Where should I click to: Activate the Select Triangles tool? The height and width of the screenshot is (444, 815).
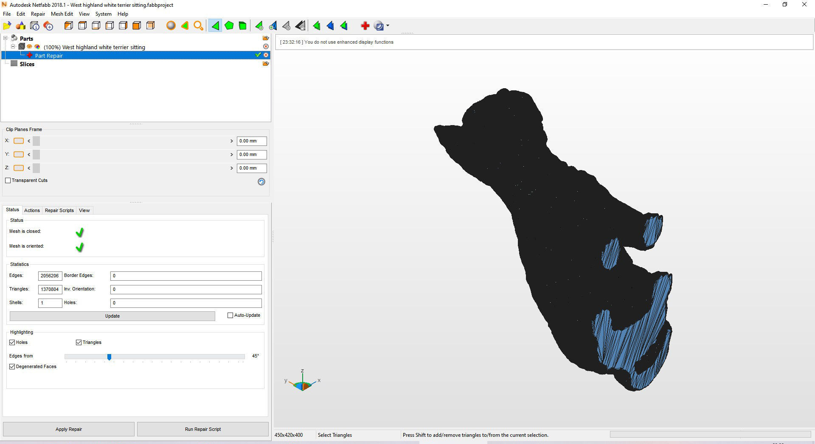pos(215,26)
